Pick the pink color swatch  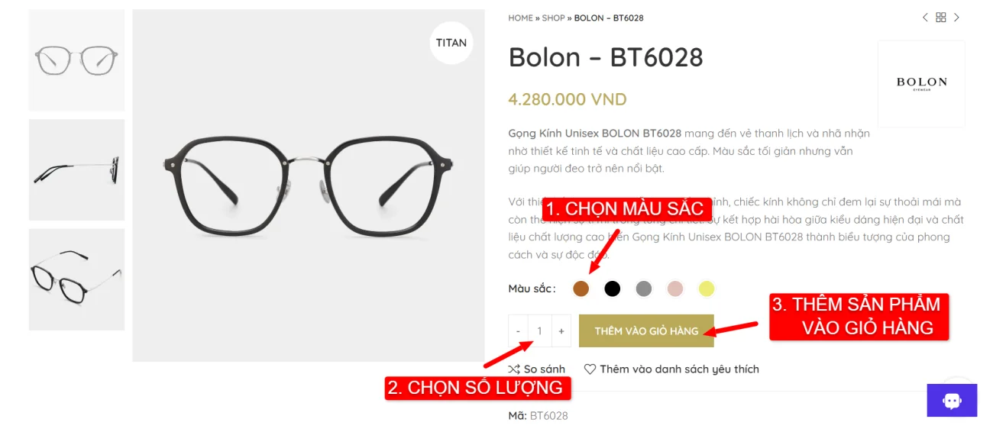click(675, 289)
